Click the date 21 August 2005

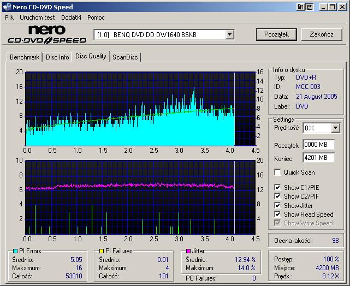pos(317,97)
